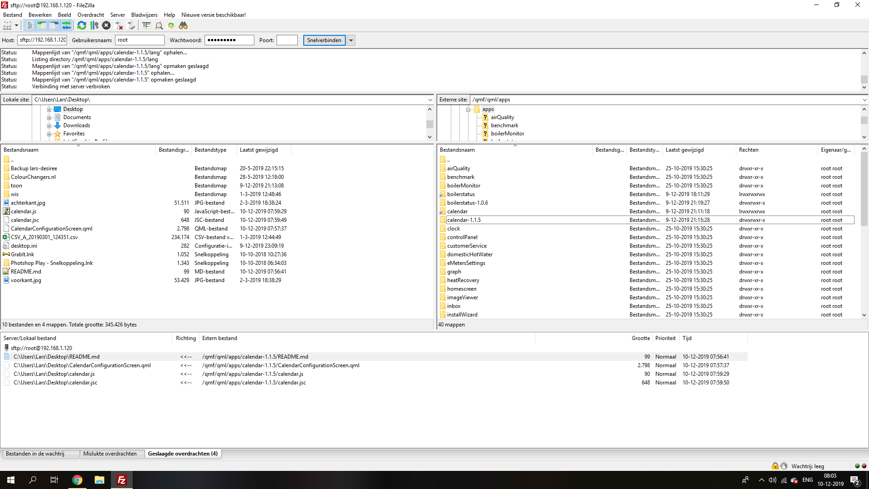Toggle the transfer queue display
869x489 pixels.
(66, 25)
